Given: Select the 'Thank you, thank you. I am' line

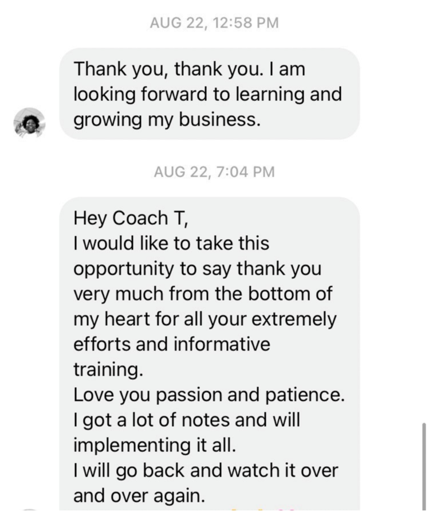Looking at the screenshot, I should click(190, 69).
